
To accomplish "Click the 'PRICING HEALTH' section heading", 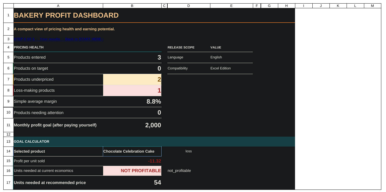I will pyautogui.click(x=29, y=47).
